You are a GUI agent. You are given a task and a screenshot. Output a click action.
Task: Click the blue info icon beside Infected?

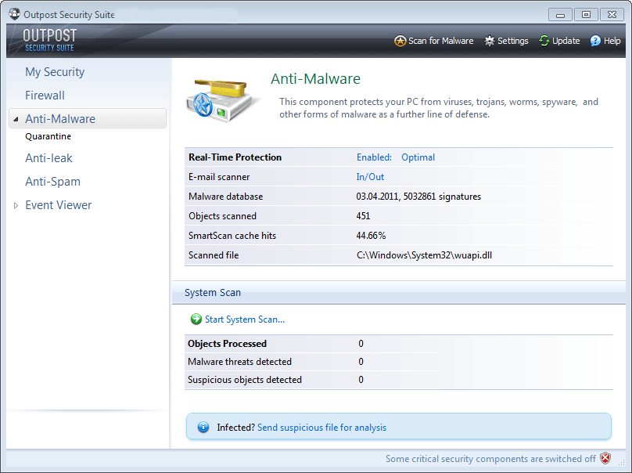point(203,427)
